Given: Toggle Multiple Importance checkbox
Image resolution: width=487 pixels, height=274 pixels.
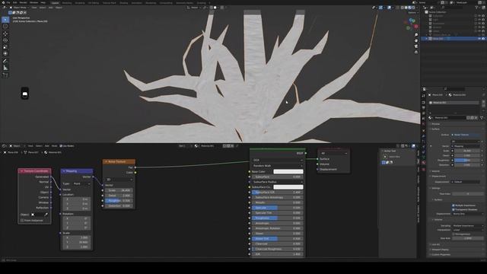Looking at the screenshot, I should pyautogui.click(x=454, y=205).
